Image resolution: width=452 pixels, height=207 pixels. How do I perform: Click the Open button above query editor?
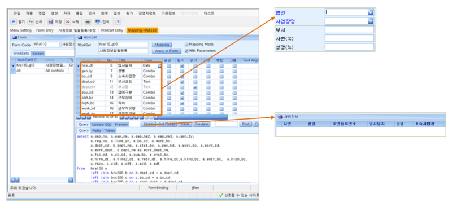148,124
